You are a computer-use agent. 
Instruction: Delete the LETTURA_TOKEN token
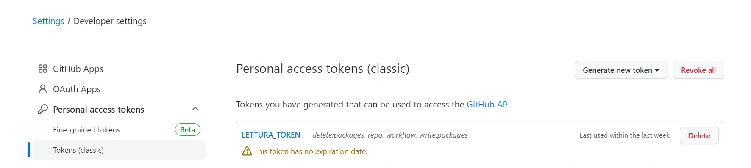(x=699, y=135)
